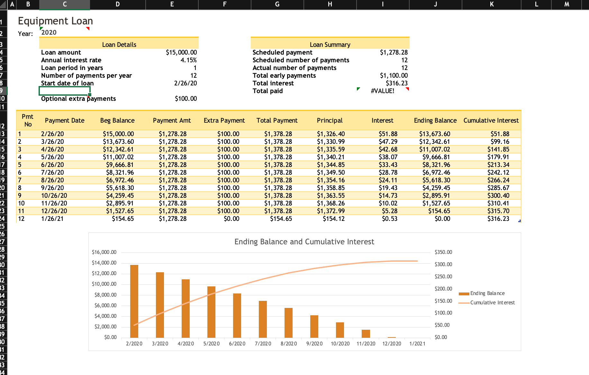
Task: Select the Extra Payment column heading
Action: [x=224, y=120]
